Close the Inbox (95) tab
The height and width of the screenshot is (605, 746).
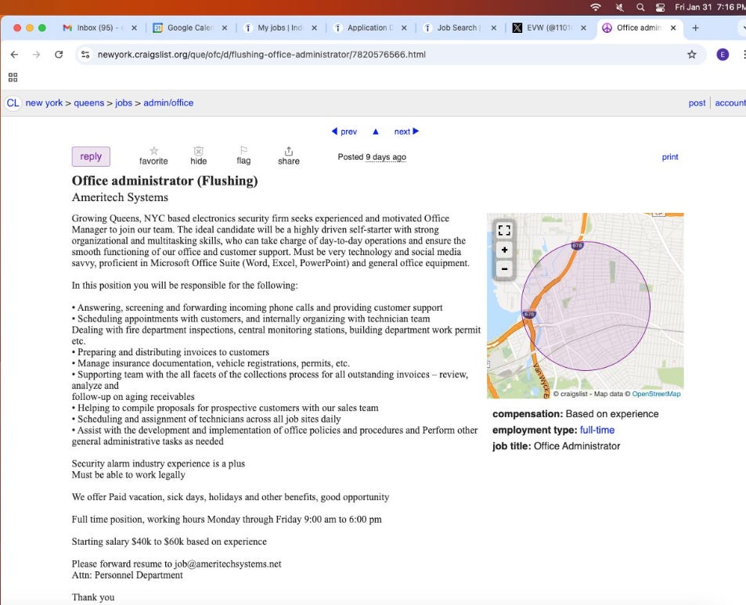(x=134, y=28)
